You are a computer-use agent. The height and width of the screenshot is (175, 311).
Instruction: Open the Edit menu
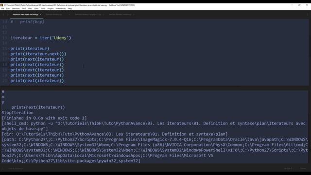8,9
